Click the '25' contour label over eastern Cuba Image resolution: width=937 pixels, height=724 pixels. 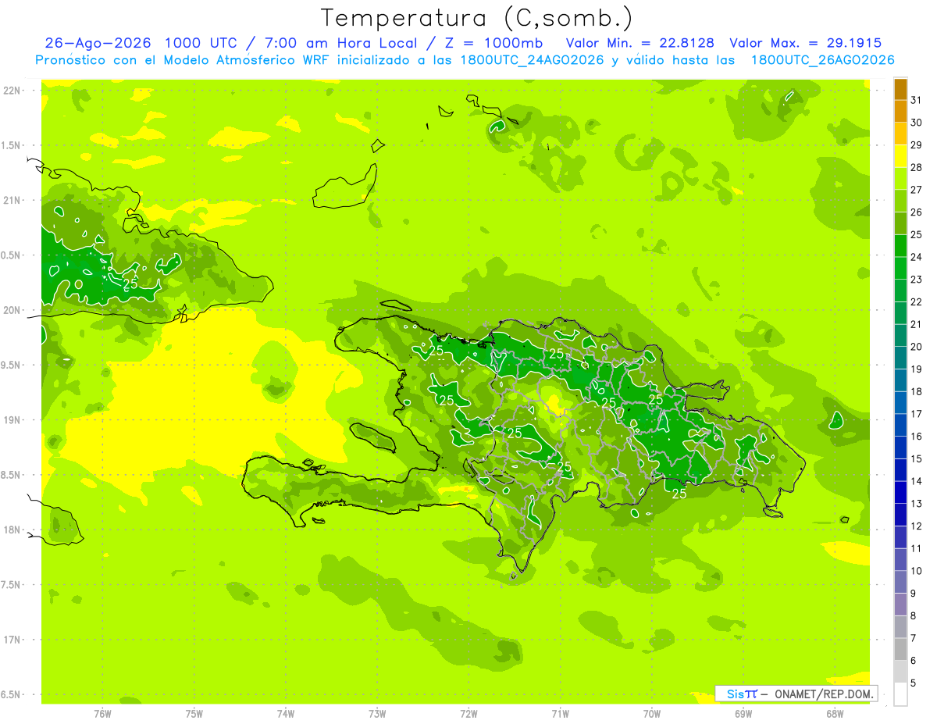click(x=130, y=284)
